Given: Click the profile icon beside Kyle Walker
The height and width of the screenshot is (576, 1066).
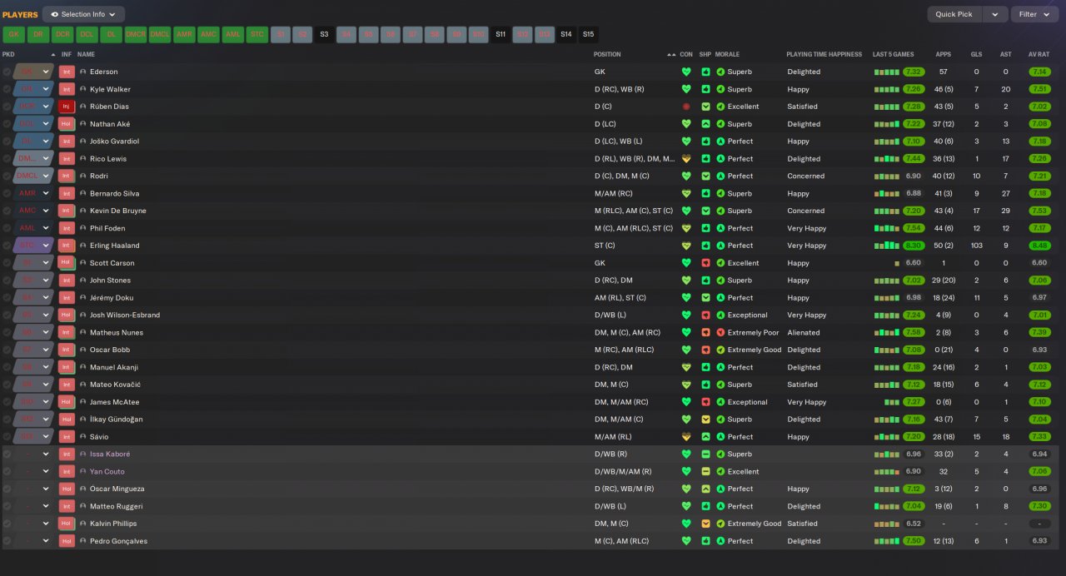Looking at the screenshot, I should pos(83,89).
